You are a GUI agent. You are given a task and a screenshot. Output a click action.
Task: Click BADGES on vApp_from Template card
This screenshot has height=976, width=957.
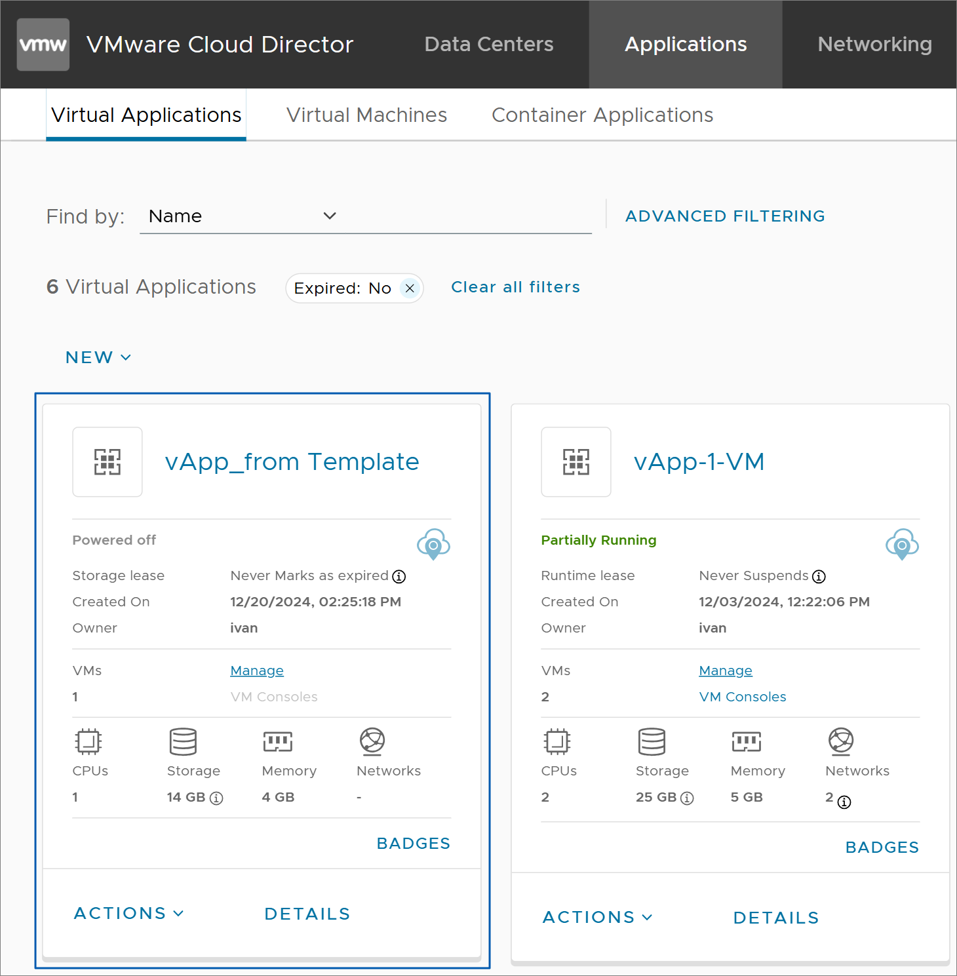(x=414, y=844)
